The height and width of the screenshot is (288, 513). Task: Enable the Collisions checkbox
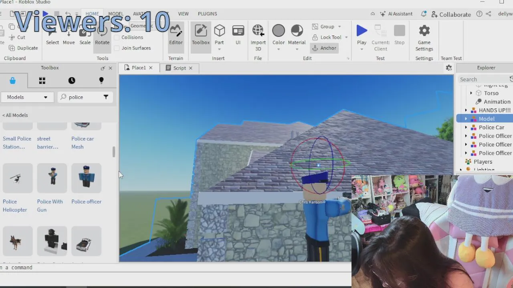[x=117, y=37]
